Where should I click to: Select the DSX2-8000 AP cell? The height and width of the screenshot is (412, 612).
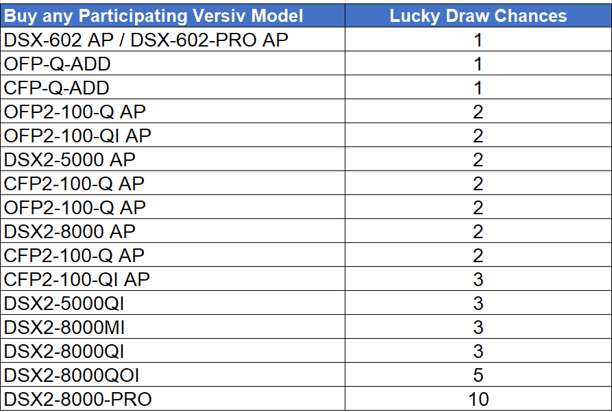pos(173,231)
